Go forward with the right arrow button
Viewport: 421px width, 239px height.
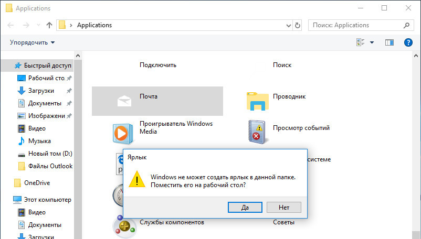[x=26, y=25]
